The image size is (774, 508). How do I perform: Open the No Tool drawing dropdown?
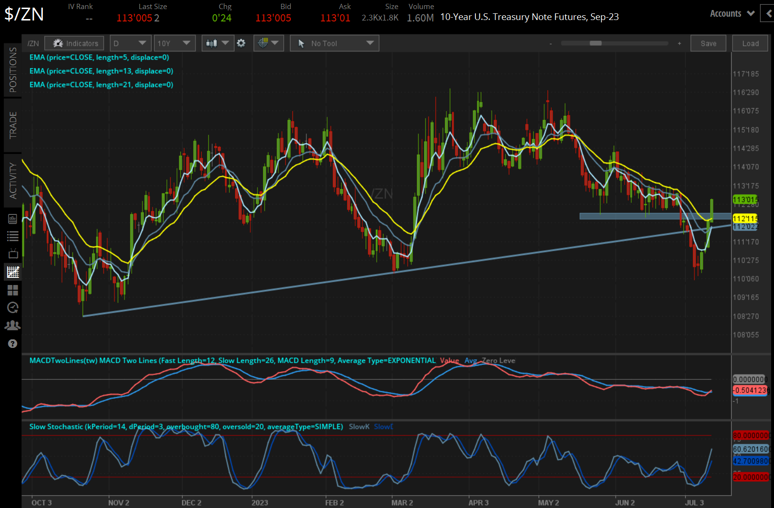point(334,43)
